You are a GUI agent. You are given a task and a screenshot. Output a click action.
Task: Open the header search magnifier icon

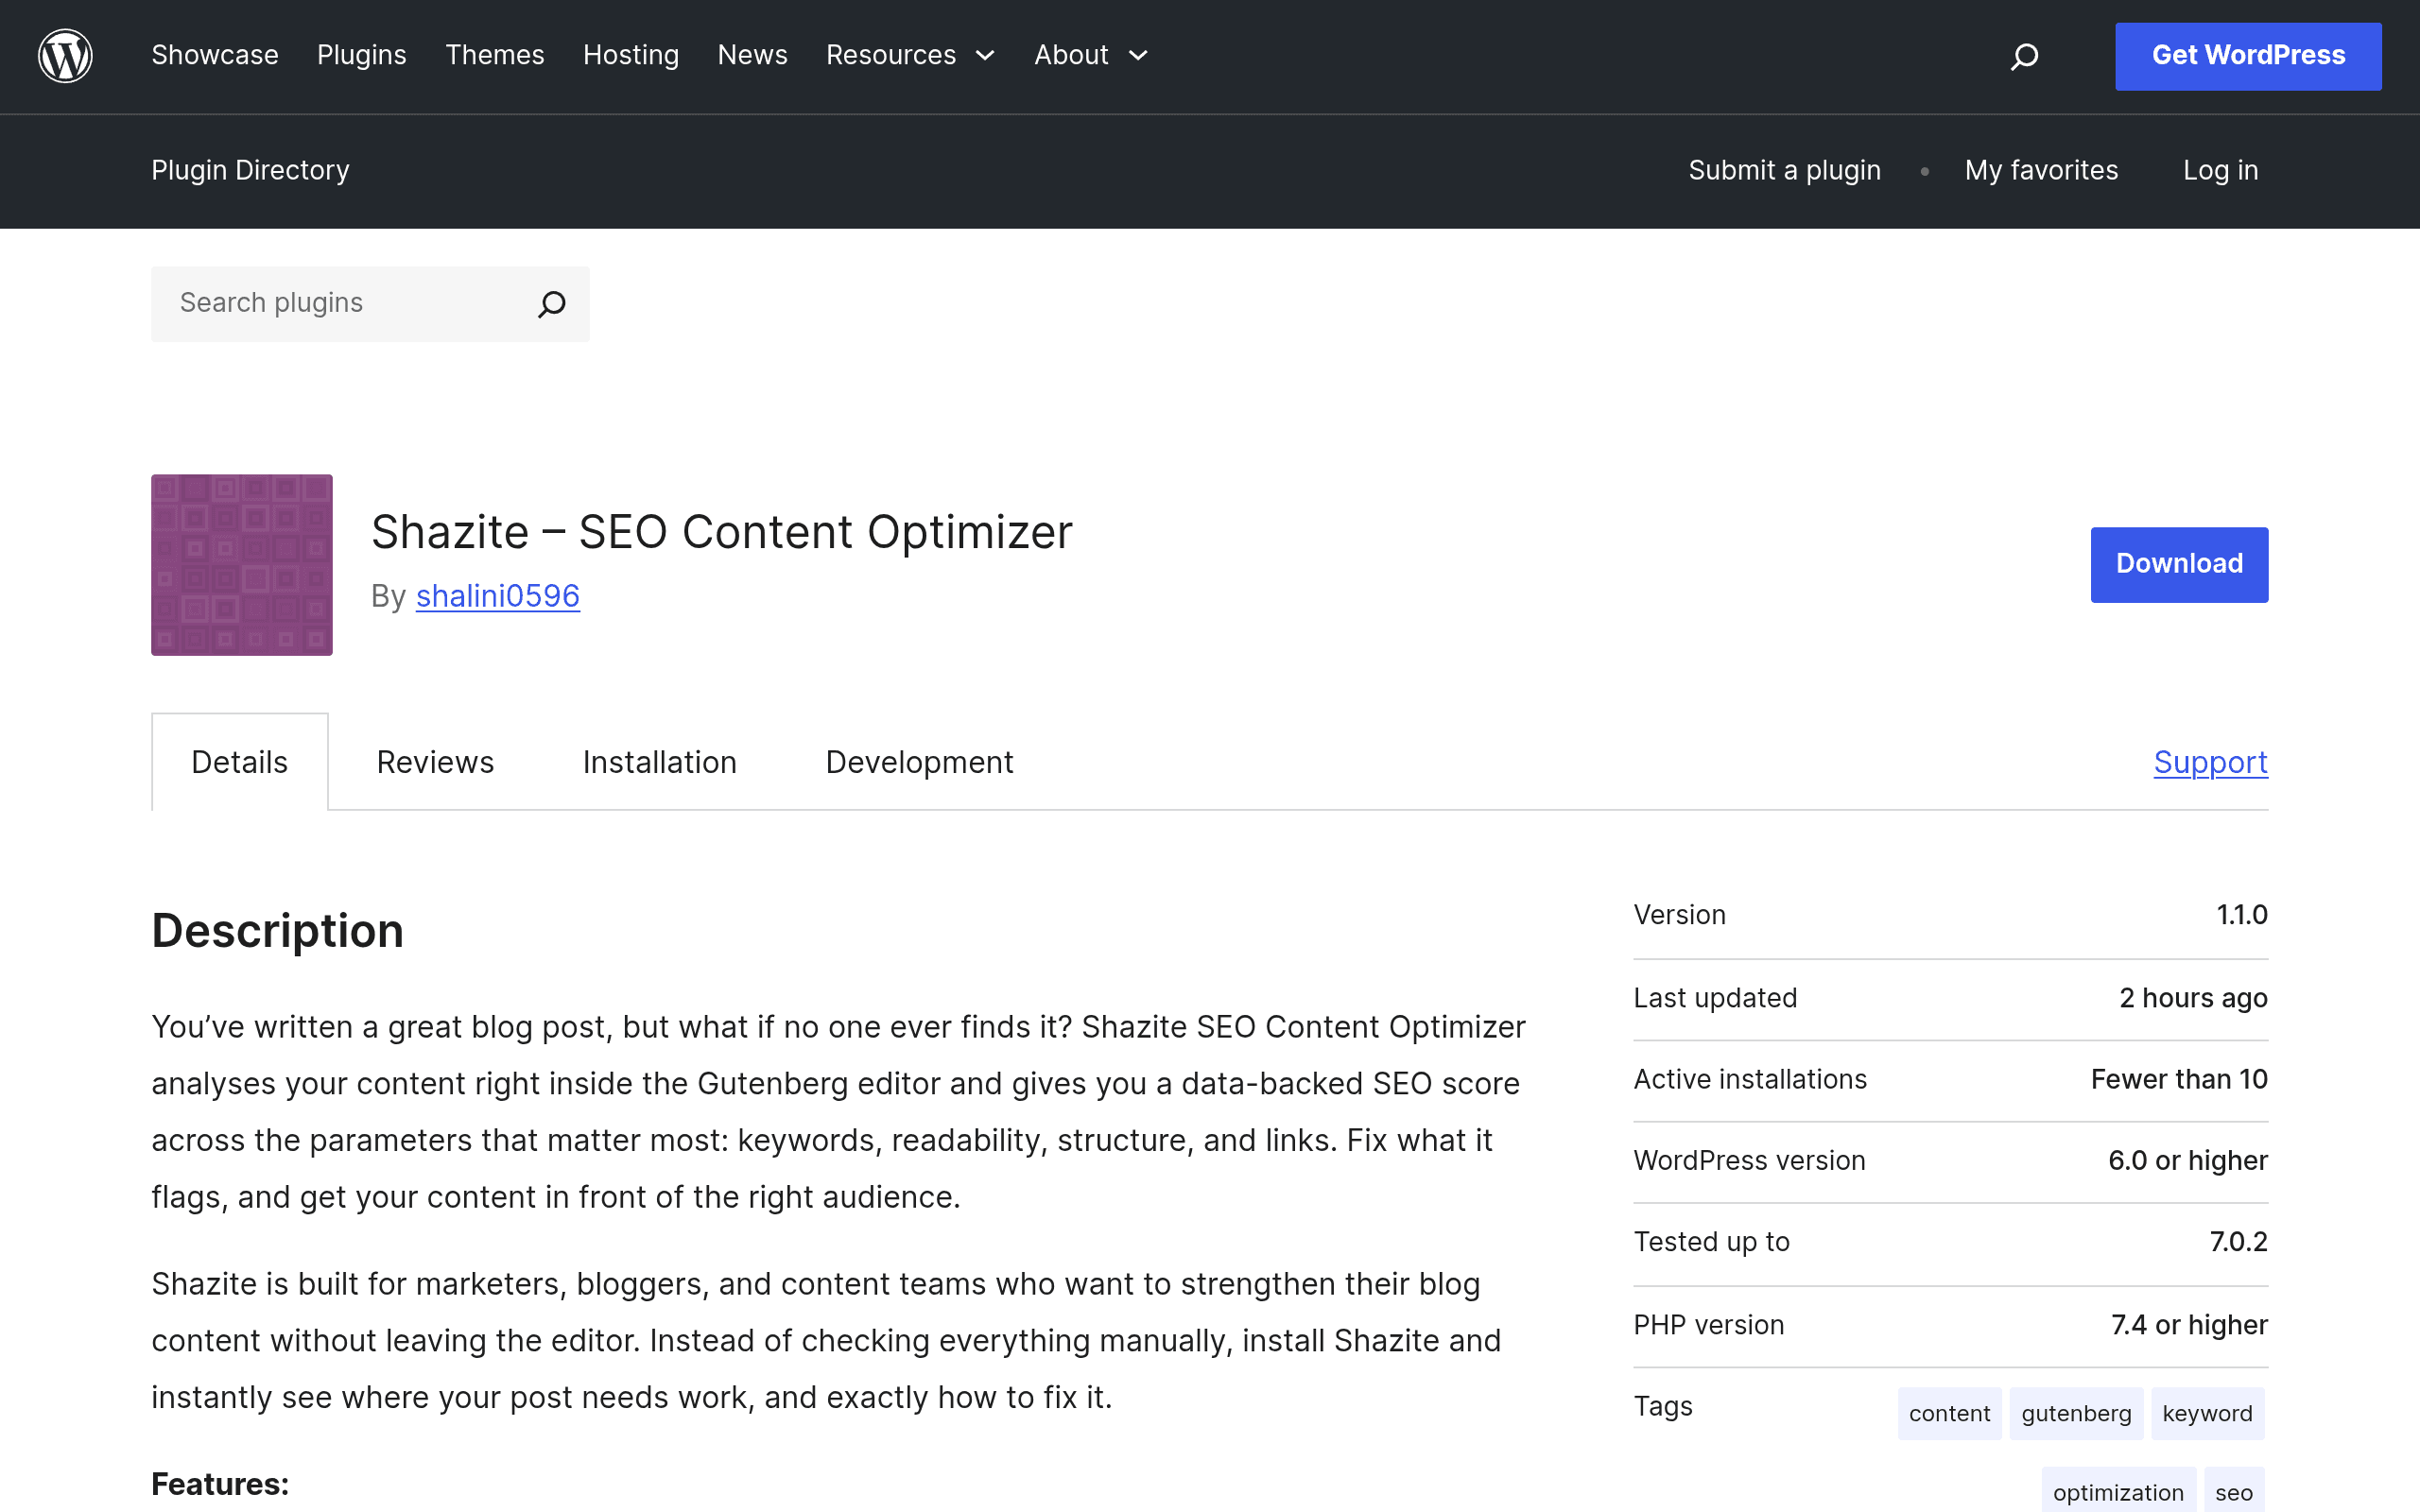pos(2024,56)
